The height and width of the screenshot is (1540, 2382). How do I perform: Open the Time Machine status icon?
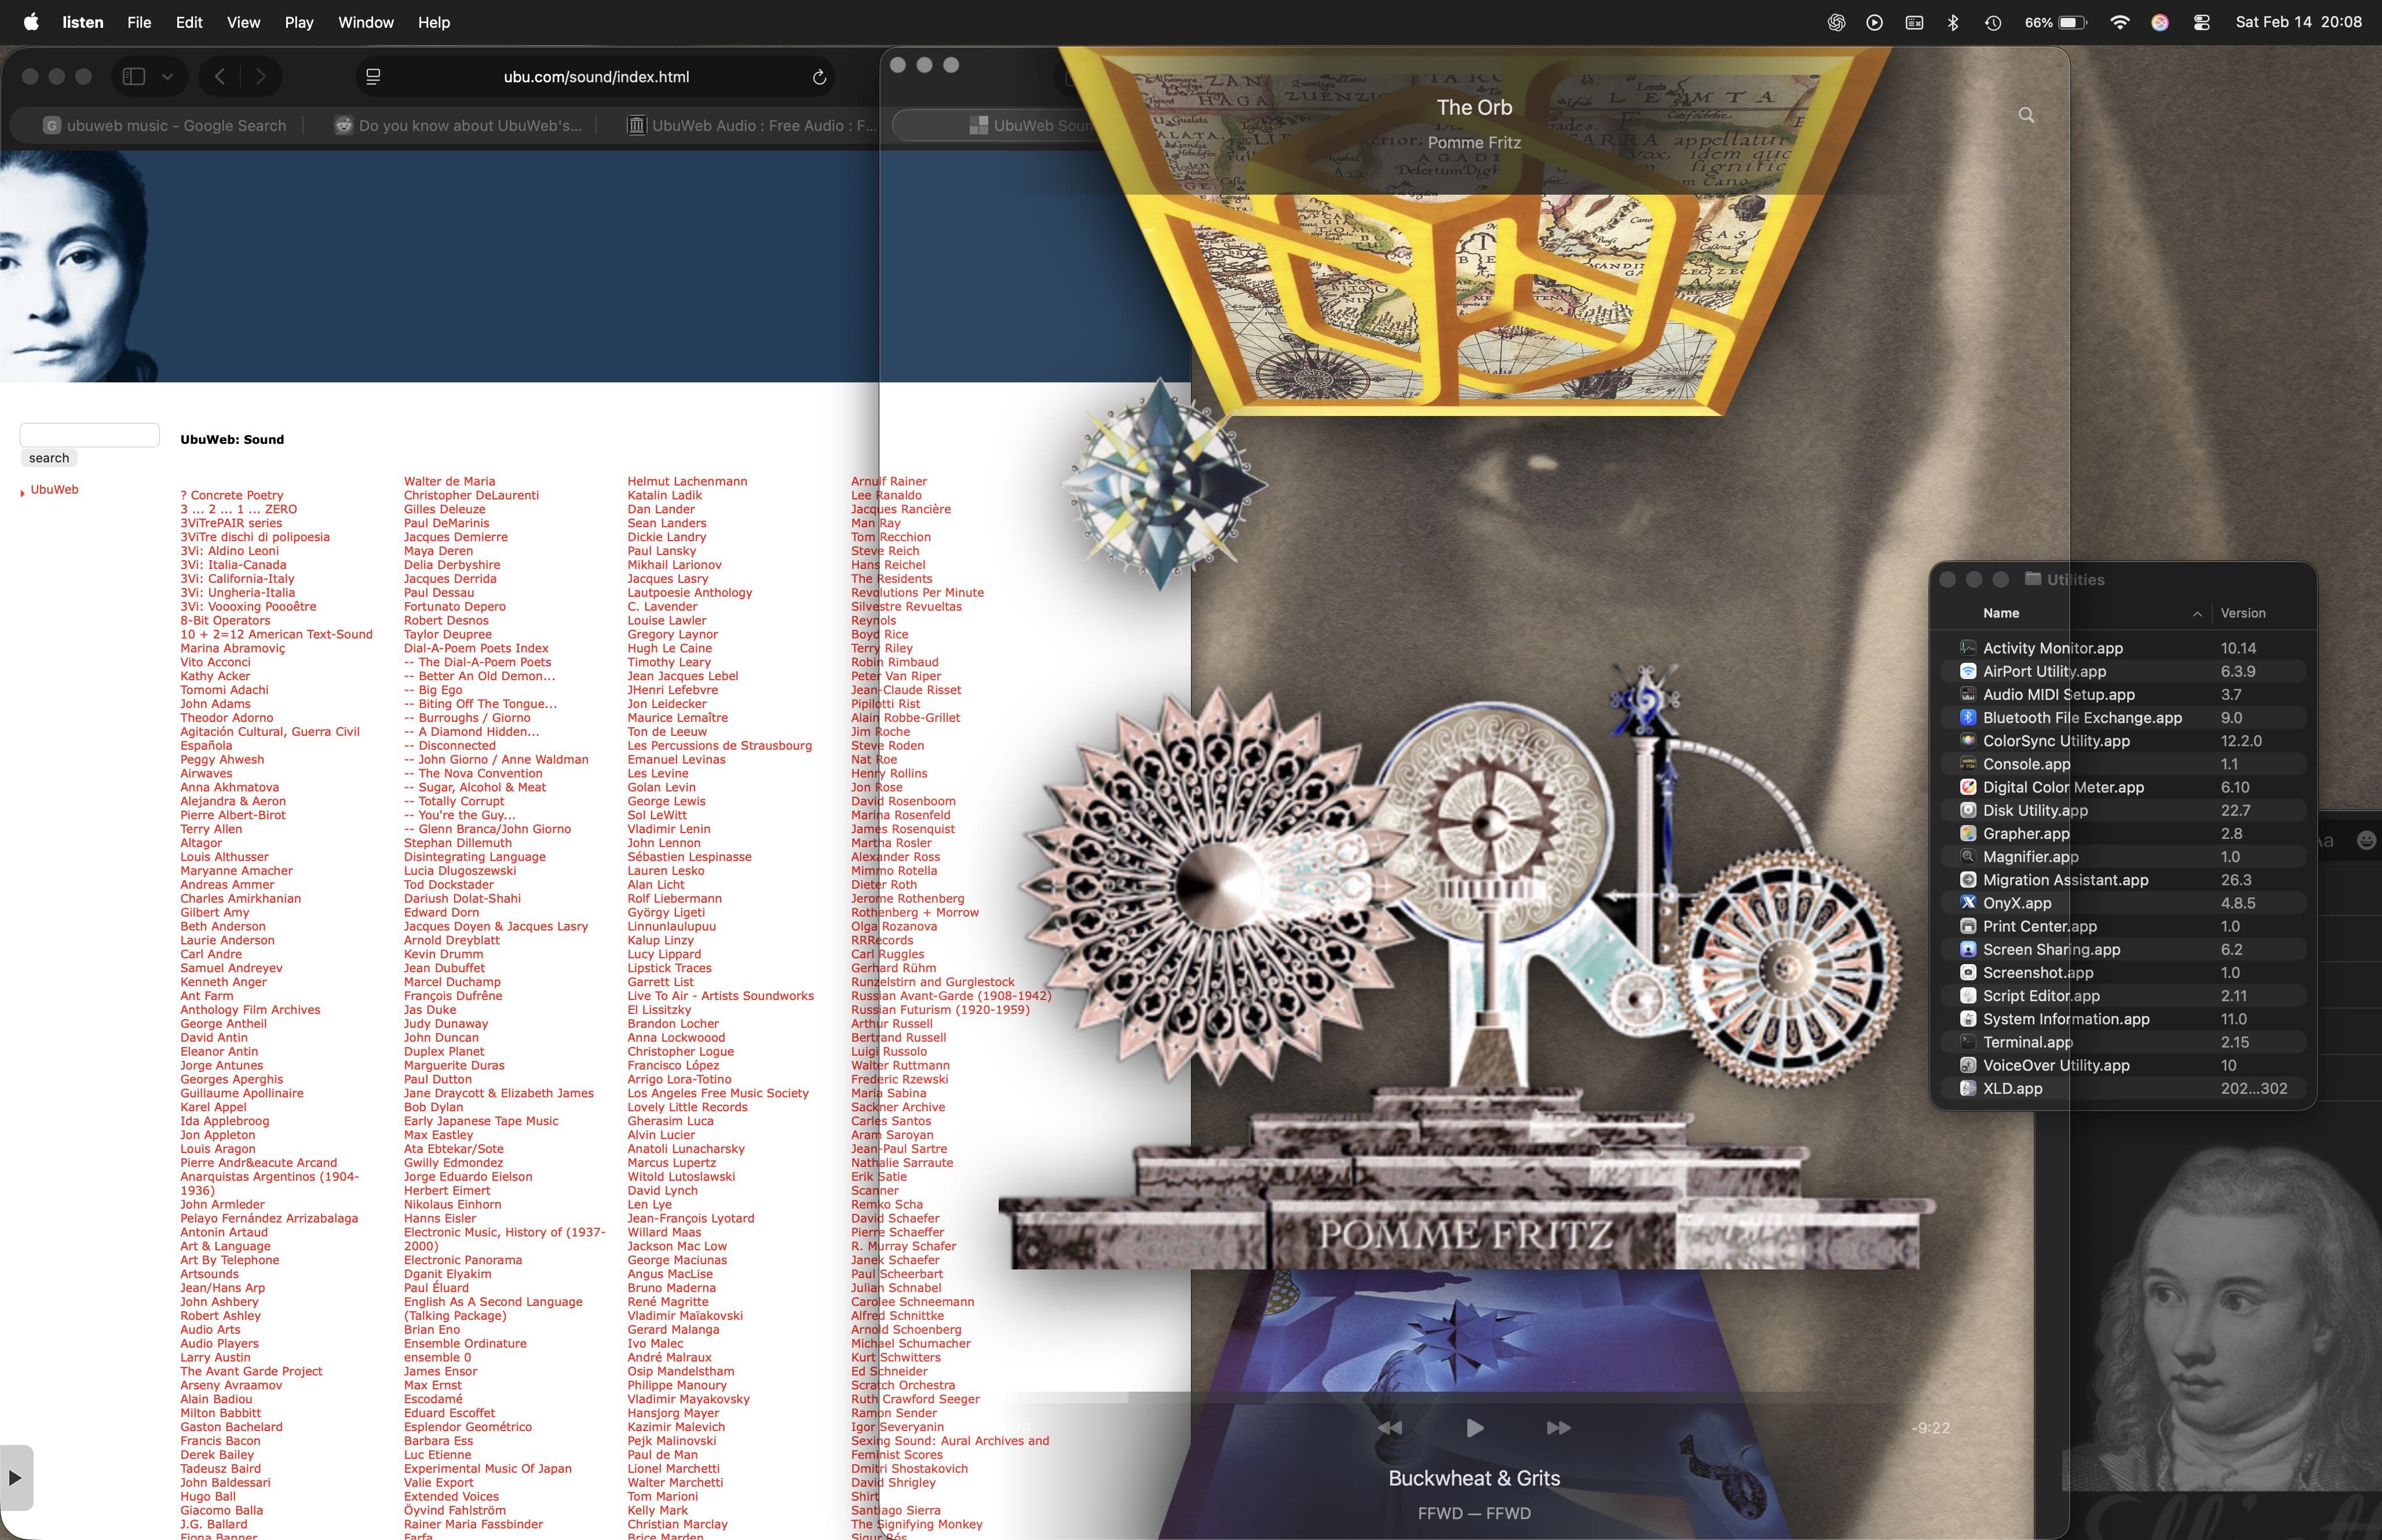(1992, 22)
